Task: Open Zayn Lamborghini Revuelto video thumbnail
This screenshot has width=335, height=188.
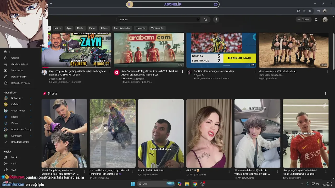Action: (x=76, y=50)
